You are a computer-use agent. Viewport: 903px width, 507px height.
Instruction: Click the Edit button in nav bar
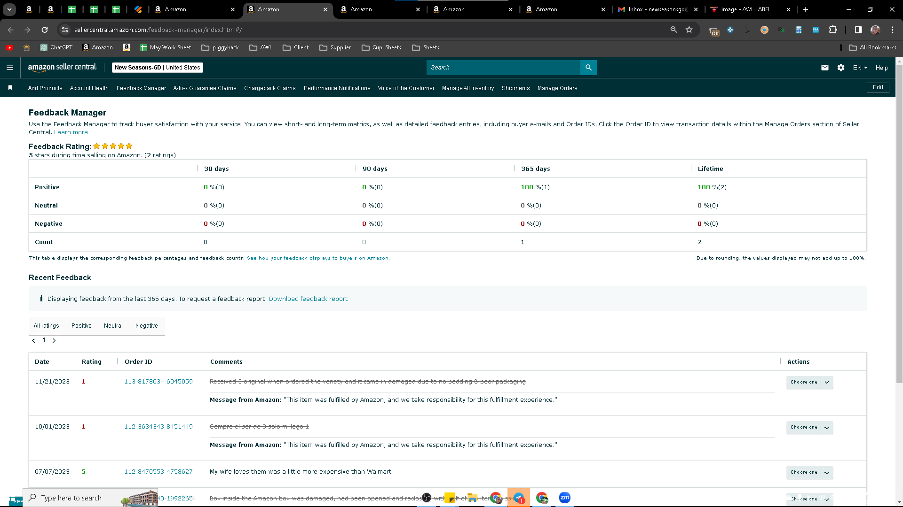click(878, 87)
